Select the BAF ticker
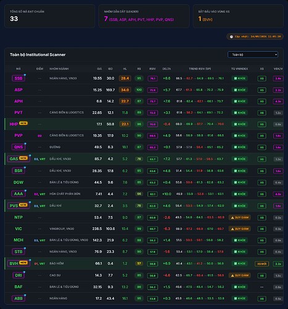The height and width of the screenshot is (309, 288). [x=19, y=287]
